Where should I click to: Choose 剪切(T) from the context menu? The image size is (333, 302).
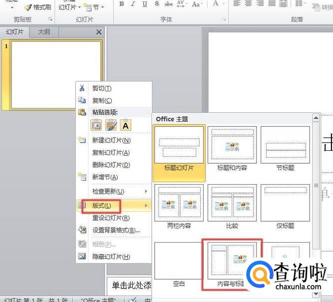pyautogui.click(x=114, y=88)
